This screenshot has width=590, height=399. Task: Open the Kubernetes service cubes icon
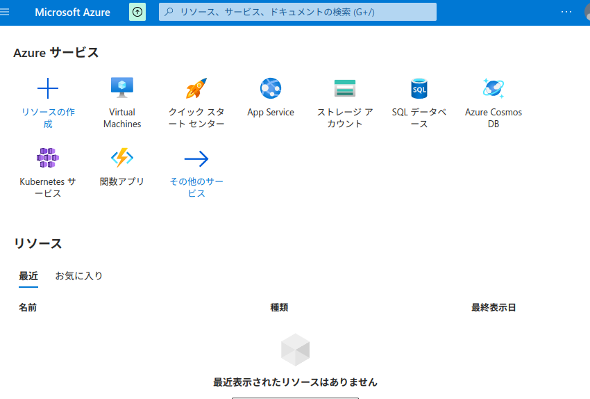pyautogui.click(x=48, y=158)
